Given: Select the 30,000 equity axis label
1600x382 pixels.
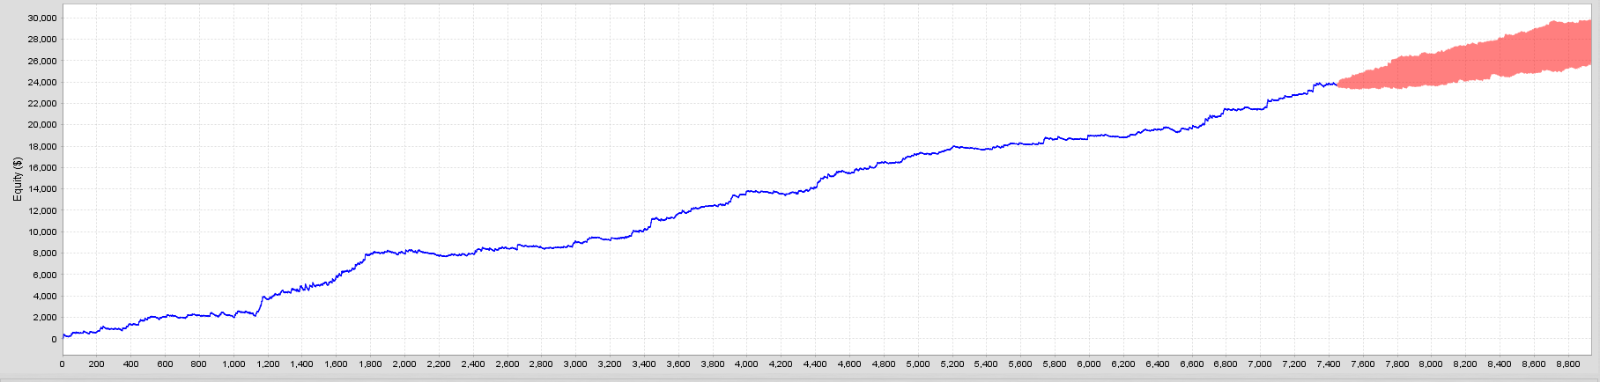Looking at the screenshot, I should [42, 18].
